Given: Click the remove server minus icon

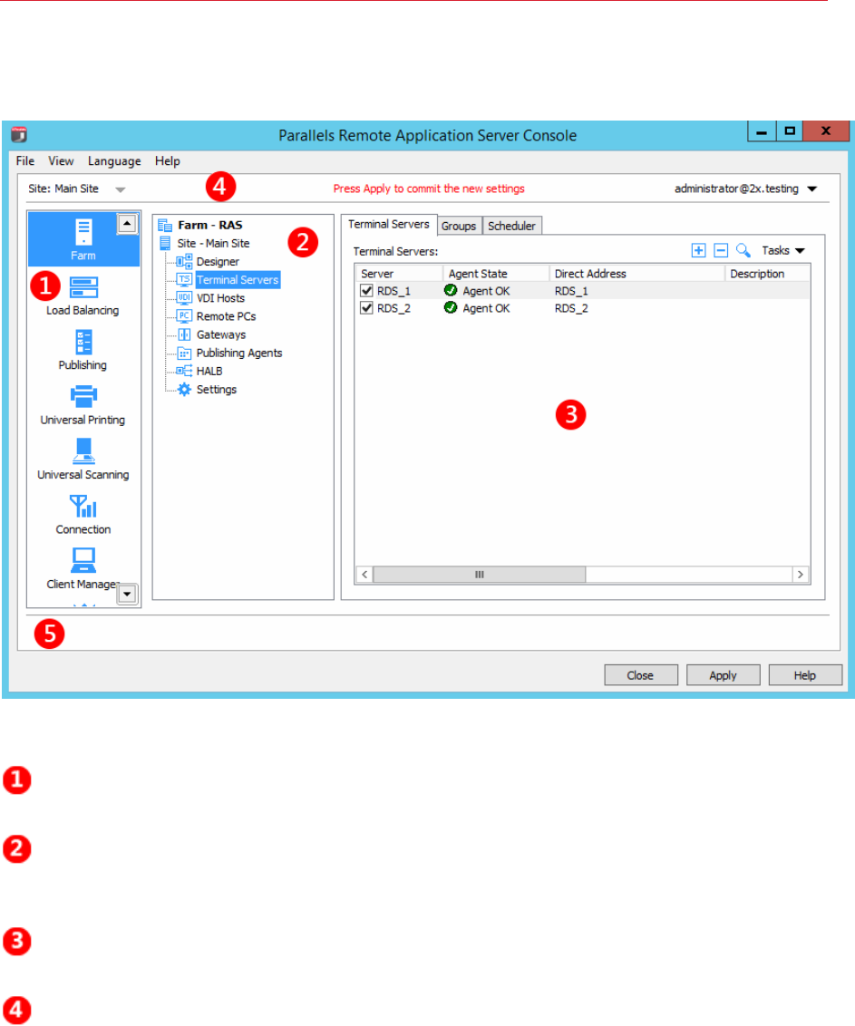Looking at the screenshot, I should pos(721,250).
